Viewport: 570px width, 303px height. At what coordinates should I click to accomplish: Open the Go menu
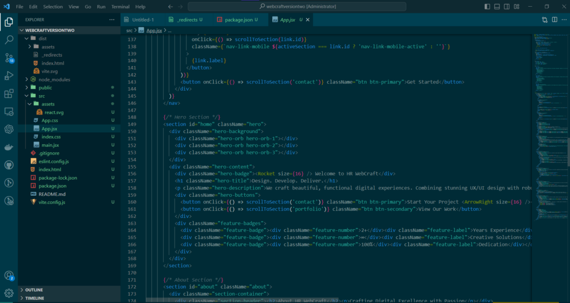88,7
